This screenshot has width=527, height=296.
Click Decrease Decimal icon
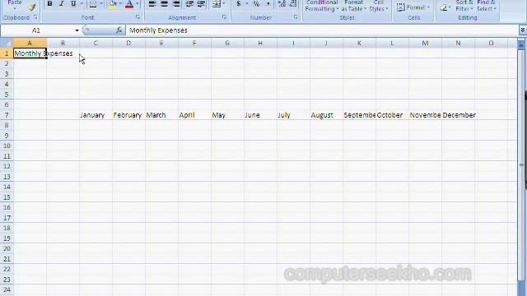293,3
